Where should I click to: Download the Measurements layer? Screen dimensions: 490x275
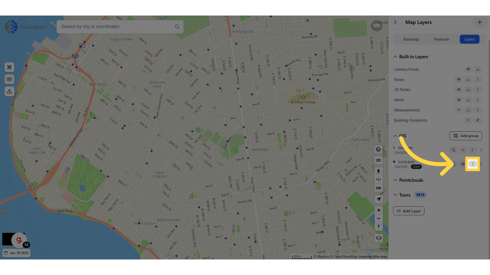[468, 110]
